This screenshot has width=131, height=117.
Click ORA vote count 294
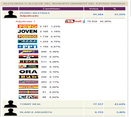coord(44,72)
